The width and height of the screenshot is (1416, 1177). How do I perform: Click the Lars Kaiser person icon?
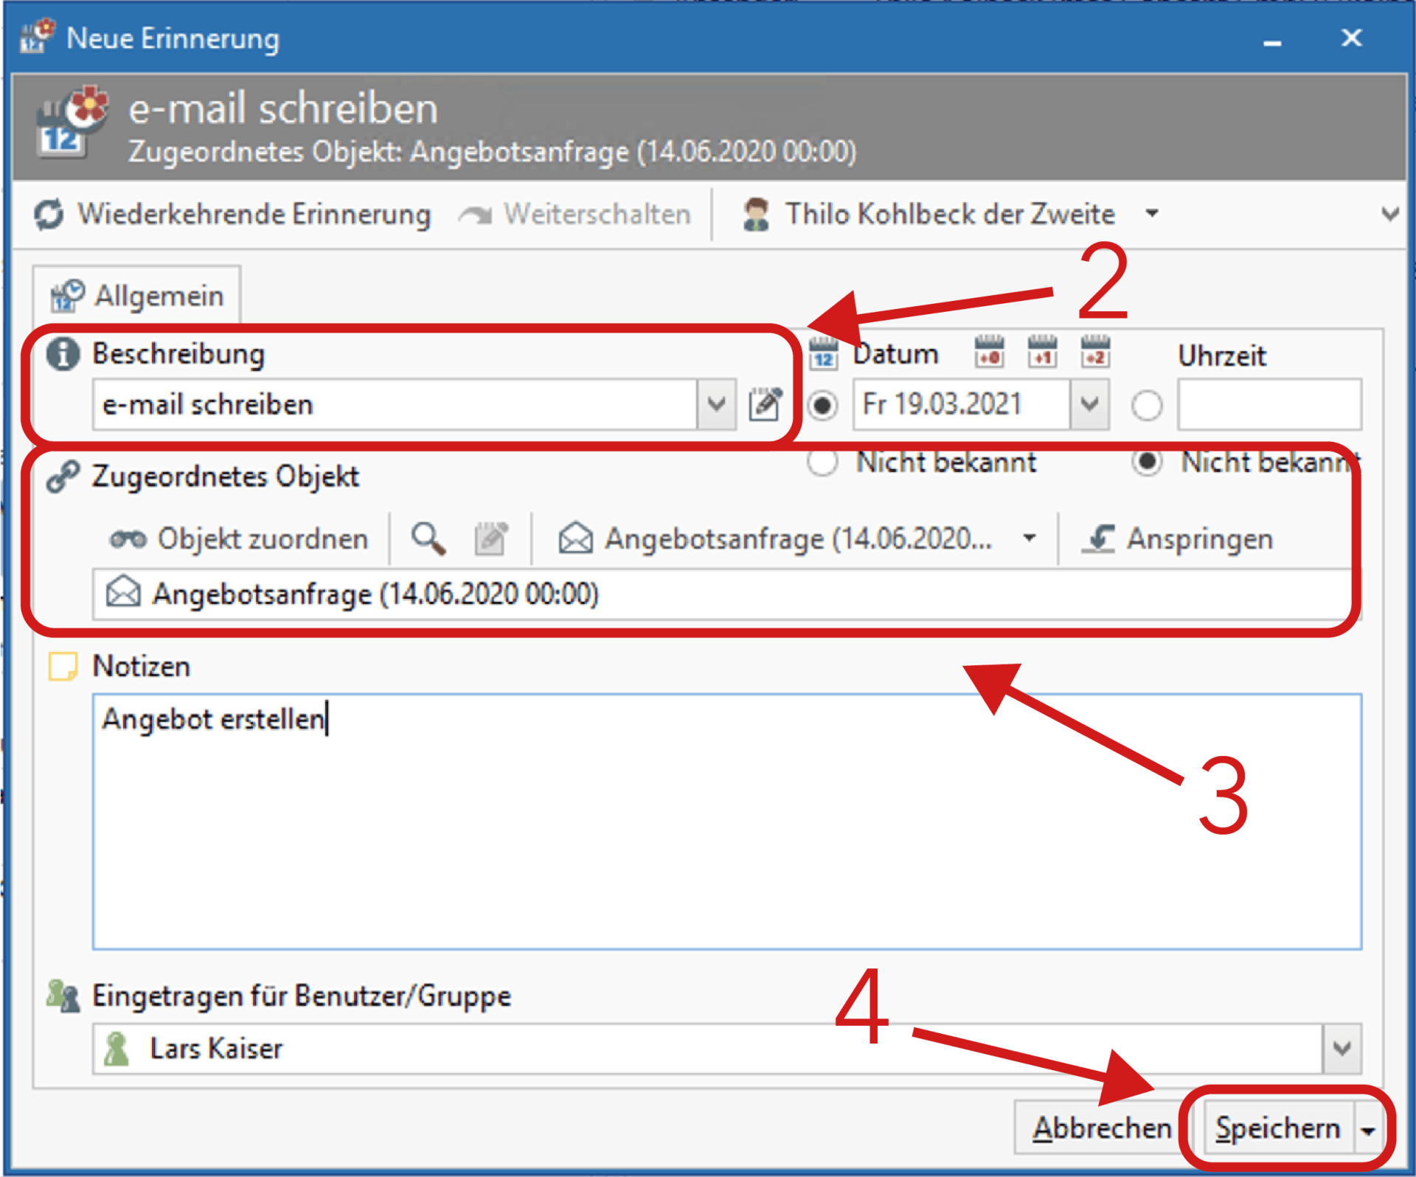click(x=117, y=1049)
